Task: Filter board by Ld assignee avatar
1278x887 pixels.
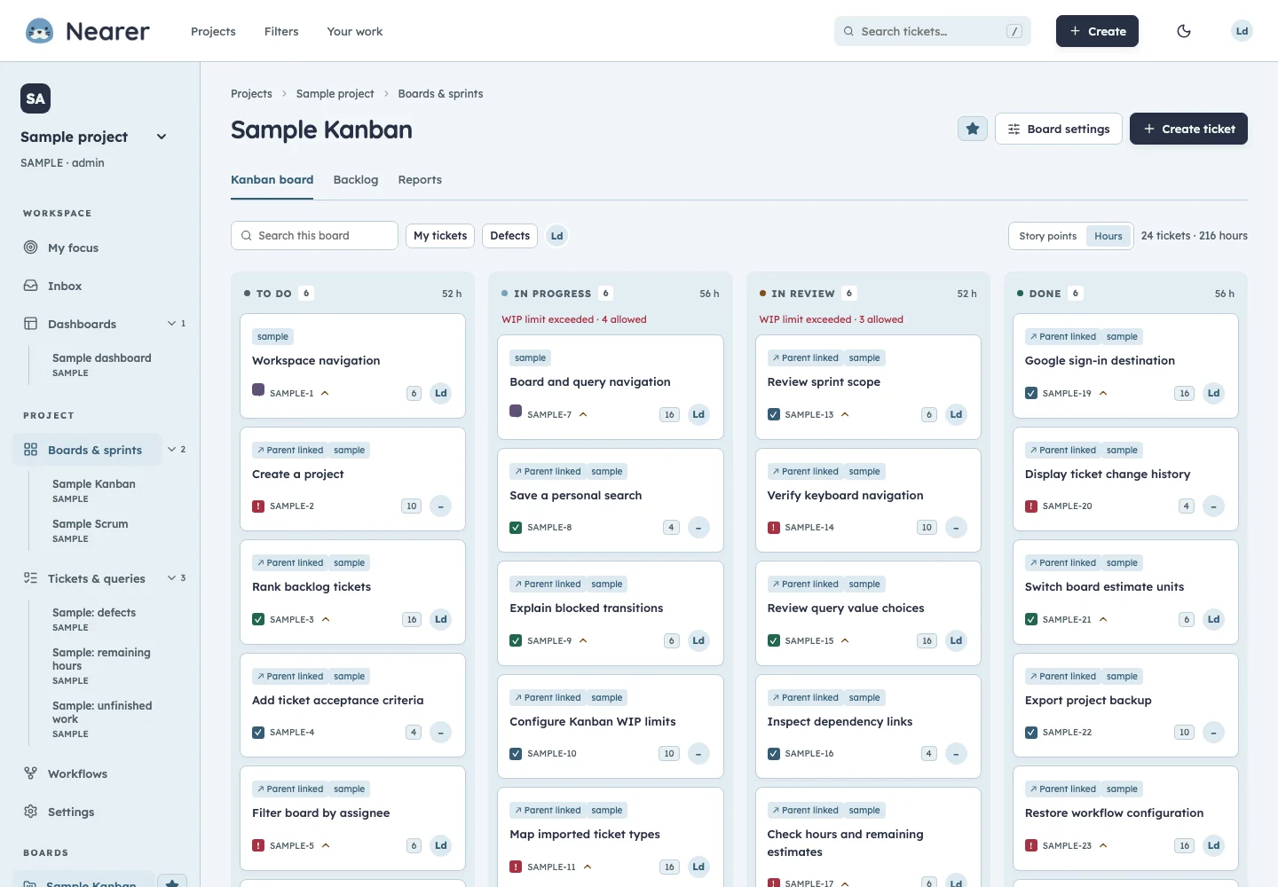Action: pos(556,236)
